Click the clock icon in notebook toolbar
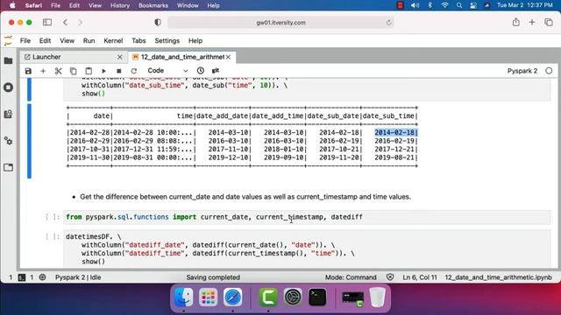 click(x=201, y=71)
